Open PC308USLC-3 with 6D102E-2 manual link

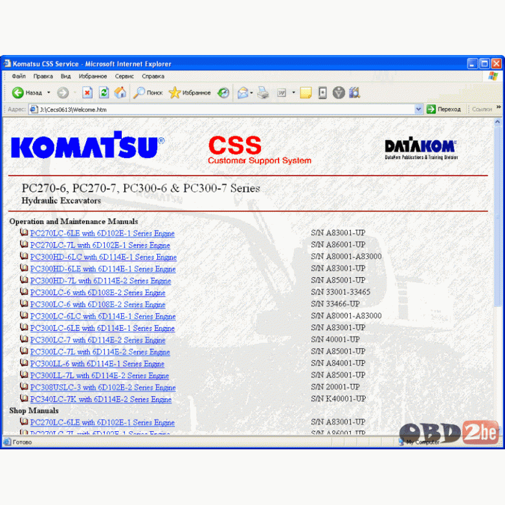[x=103, y=387]
